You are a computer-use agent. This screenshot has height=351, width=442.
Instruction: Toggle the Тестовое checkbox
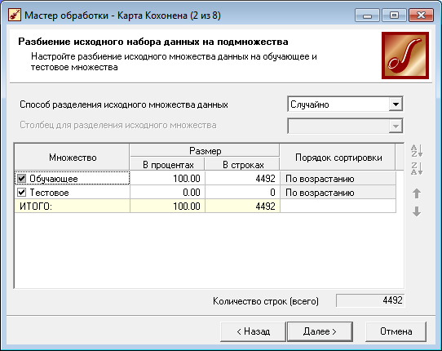coord(22,192)
